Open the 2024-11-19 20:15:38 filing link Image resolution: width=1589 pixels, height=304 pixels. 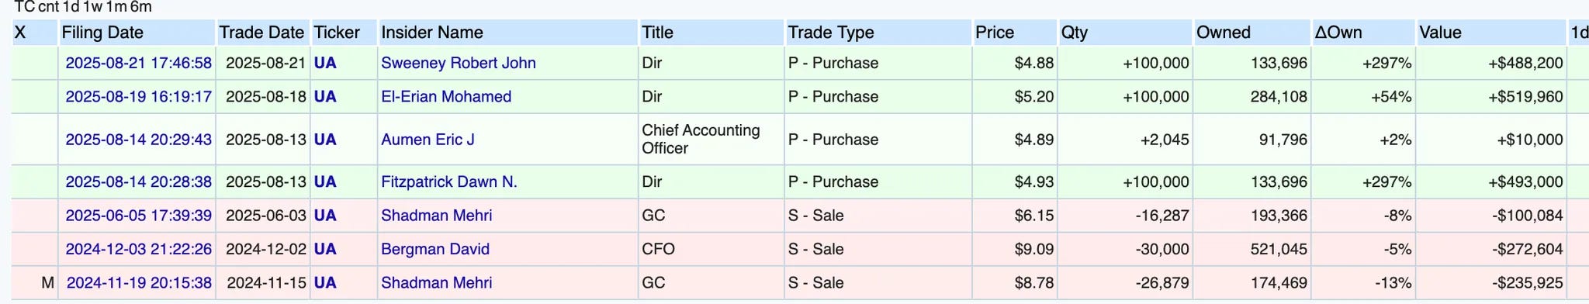click(x=139, y=283)
